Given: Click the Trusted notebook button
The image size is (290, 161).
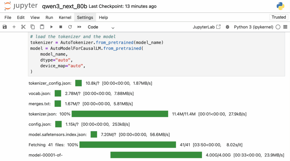Looking at the screenshot, I should click(x=279, y=17).
